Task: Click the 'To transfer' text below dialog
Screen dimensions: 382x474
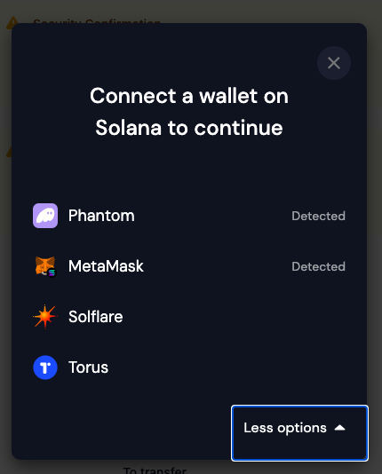Action: pos(155,470)
